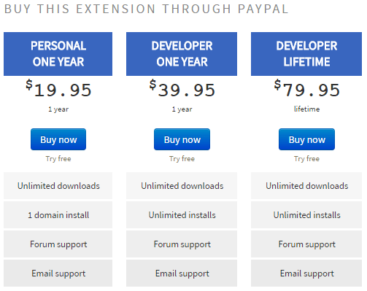Click the $19.95 price
Image resolution: width=367 pixels, height=291 pixels.
coord(58,88)
